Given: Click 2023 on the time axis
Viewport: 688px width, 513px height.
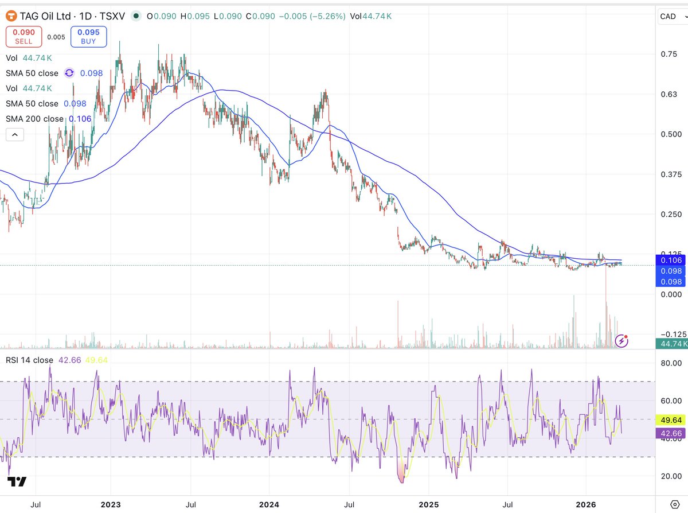Looking at the screenshot, I should [x=110, y=504].
